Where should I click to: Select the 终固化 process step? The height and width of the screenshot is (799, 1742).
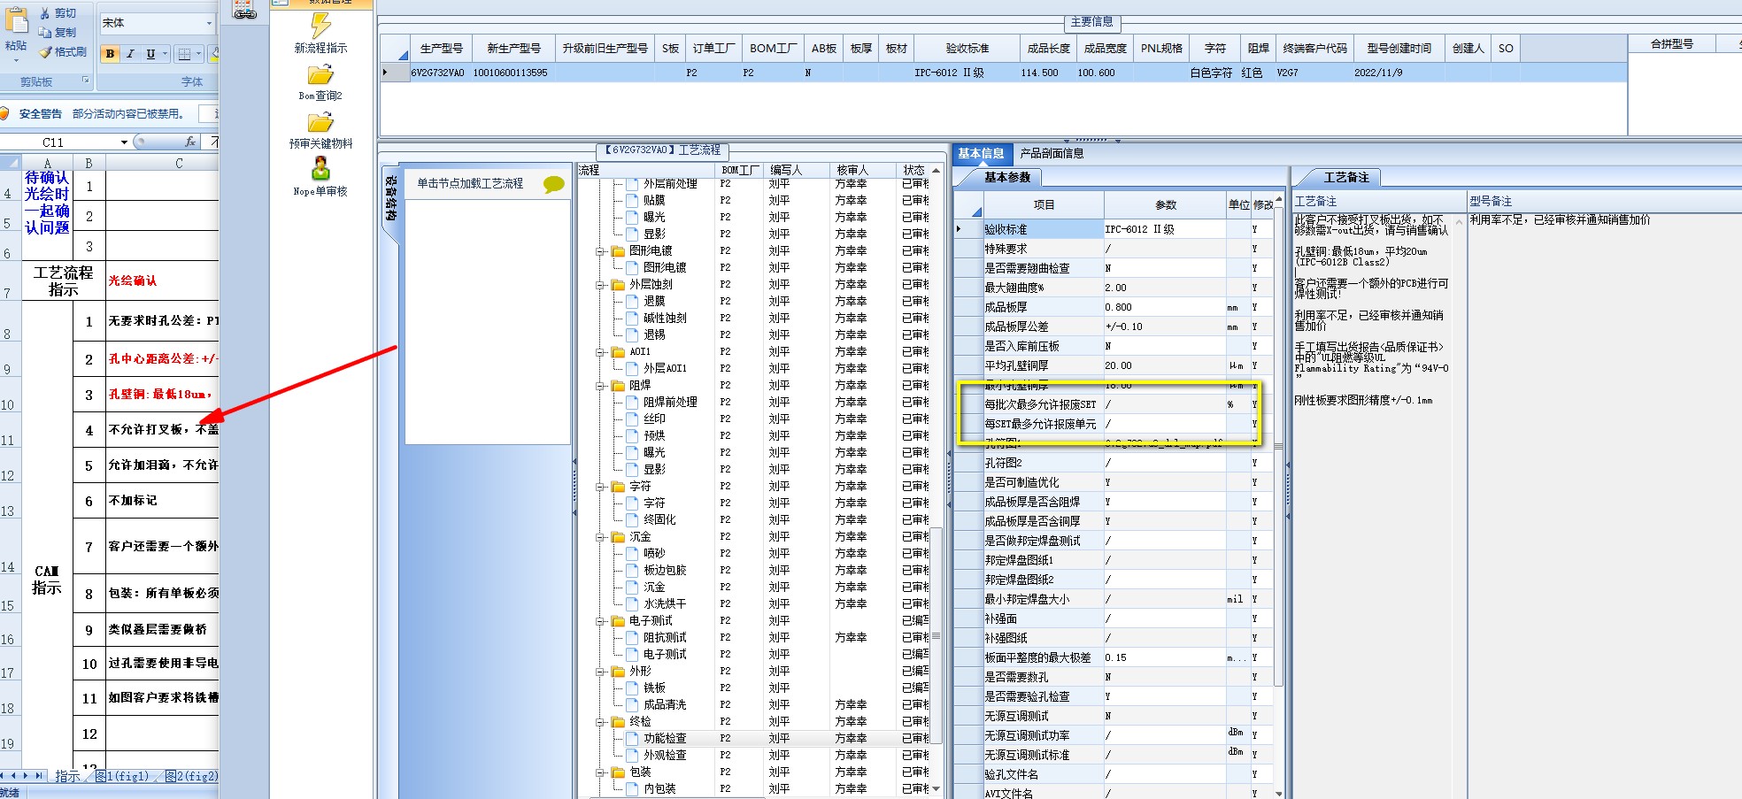[659, 520]
